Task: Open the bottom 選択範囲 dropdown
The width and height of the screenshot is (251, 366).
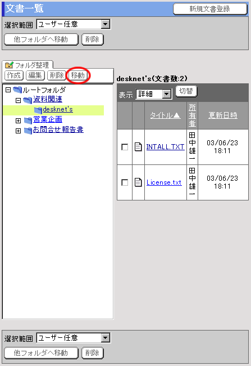Action: [74, 338]
